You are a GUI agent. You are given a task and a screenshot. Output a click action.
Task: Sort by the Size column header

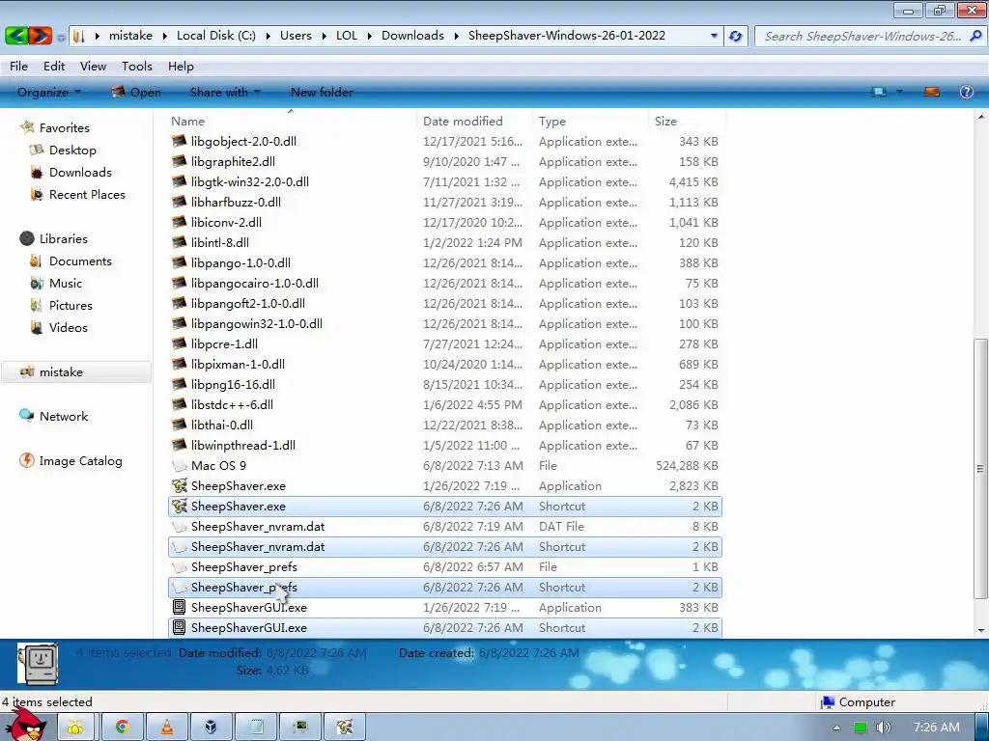[x=687, y=121]
